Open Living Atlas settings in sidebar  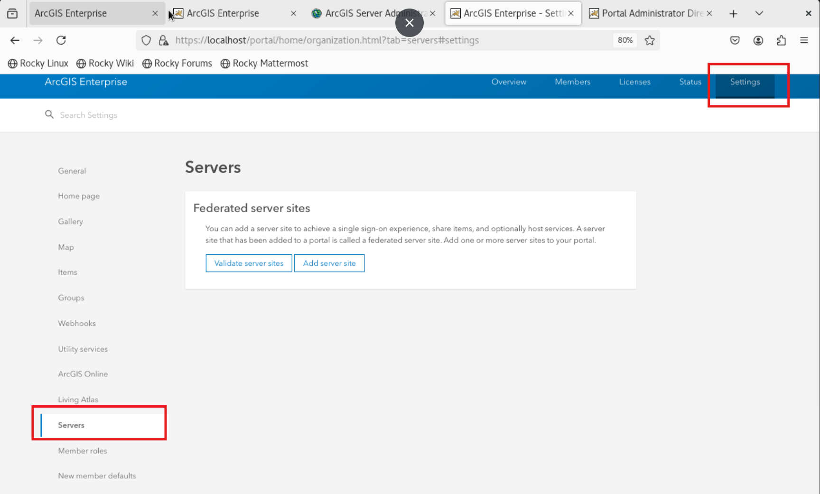click(78, 400)
